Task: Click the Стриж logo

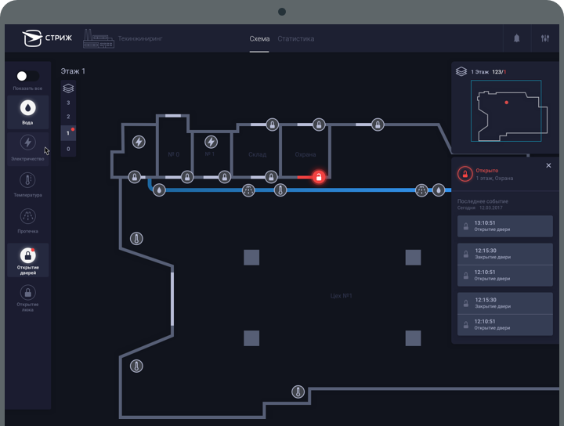Action: tap(44, 38)
